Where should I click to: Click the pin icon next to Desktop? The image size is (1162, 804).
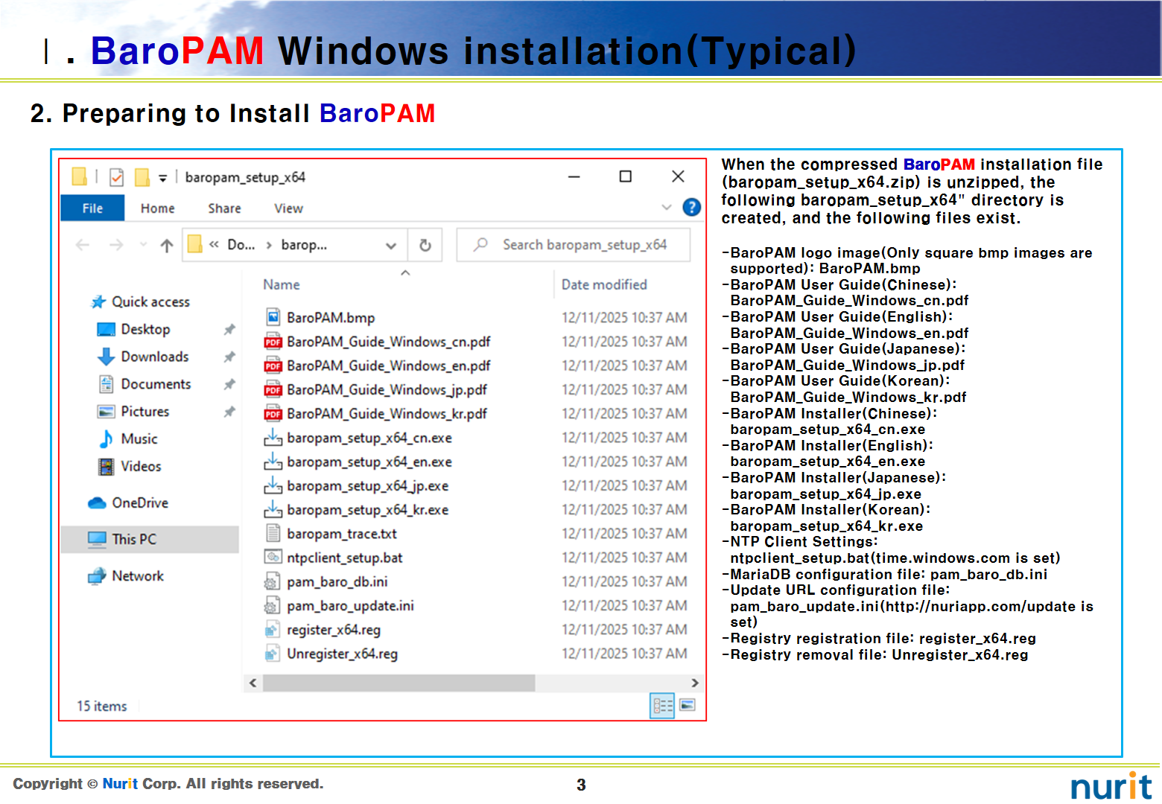coord(229,329)
